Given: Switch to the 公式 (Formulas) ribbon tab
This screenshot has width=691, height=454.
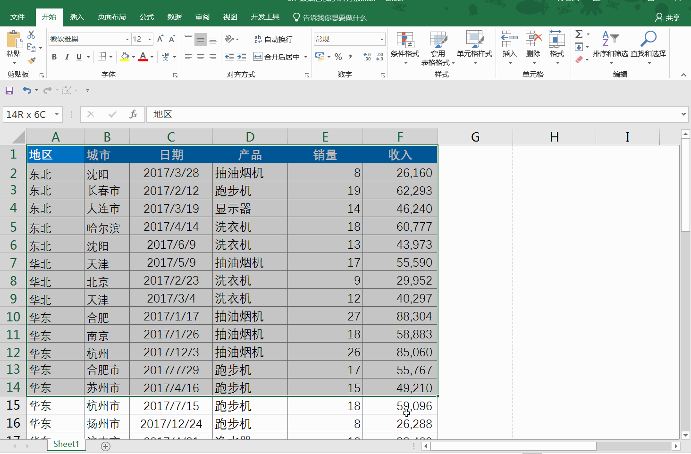Looking at the screenshot, I should point(147,17).
